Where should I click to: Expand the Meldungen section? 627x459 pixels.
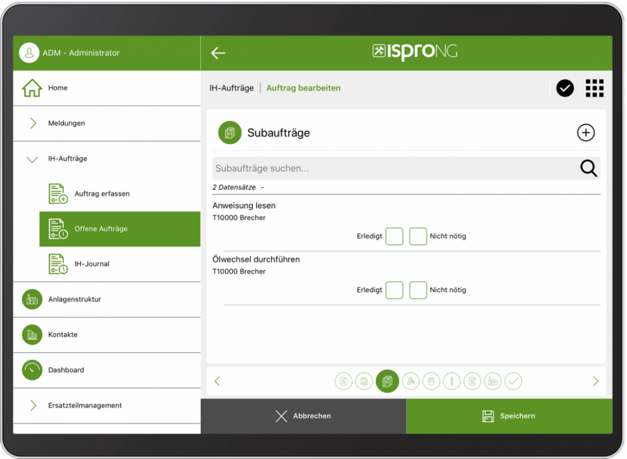[x=32, y=123]
